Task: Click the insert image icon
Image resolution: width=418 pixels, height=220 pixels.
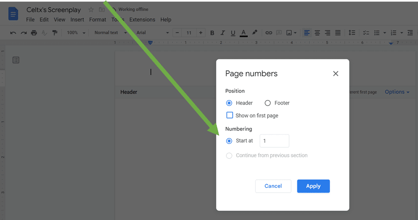Action: [289, 33]
